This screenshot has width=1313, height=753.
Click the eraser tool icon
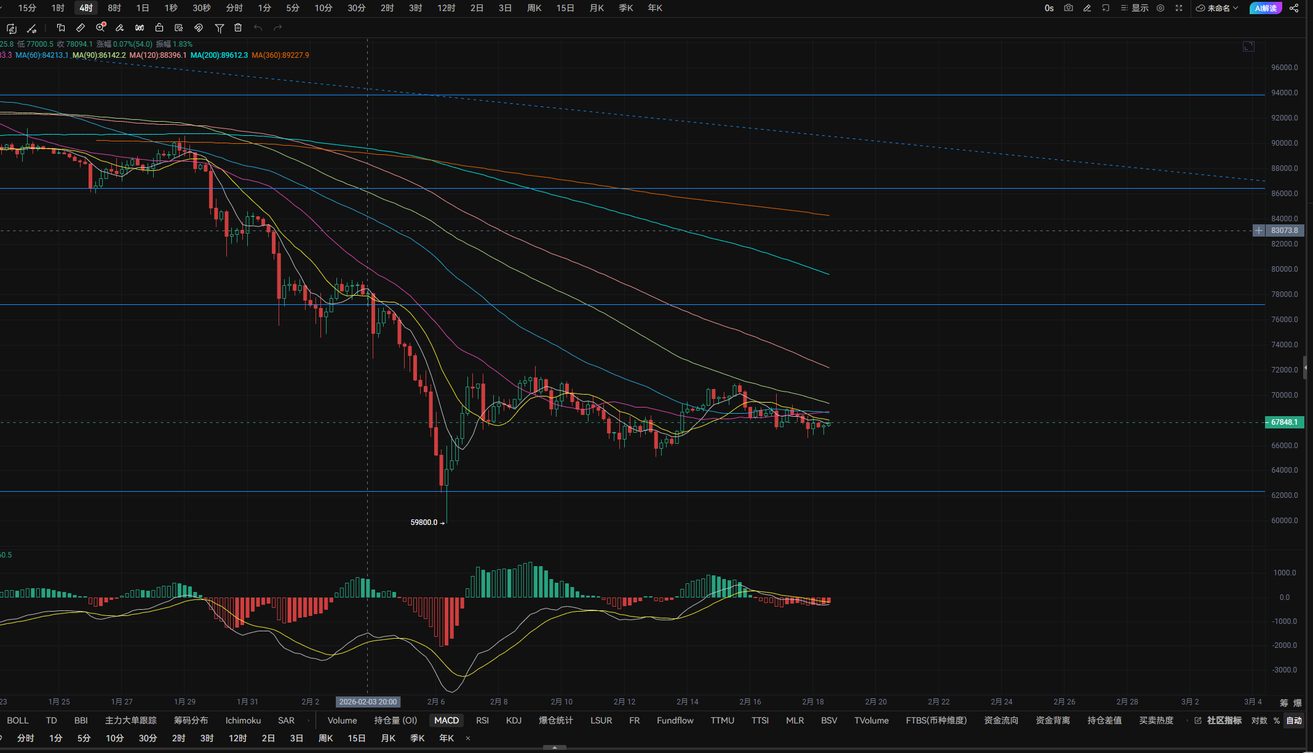pos(120,28)
